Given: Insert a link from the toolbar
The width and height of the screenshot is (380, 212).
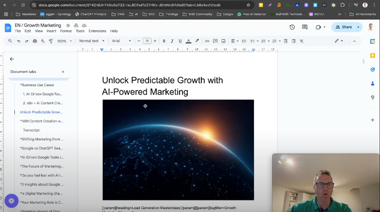Looking at the screenshot, I should [207, 41].
